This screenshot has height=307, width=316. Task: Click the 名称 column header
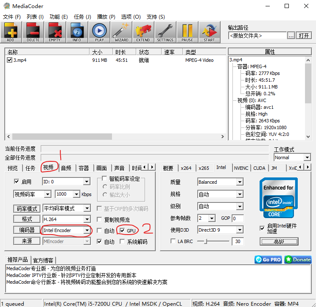click(x=47, y=52)
